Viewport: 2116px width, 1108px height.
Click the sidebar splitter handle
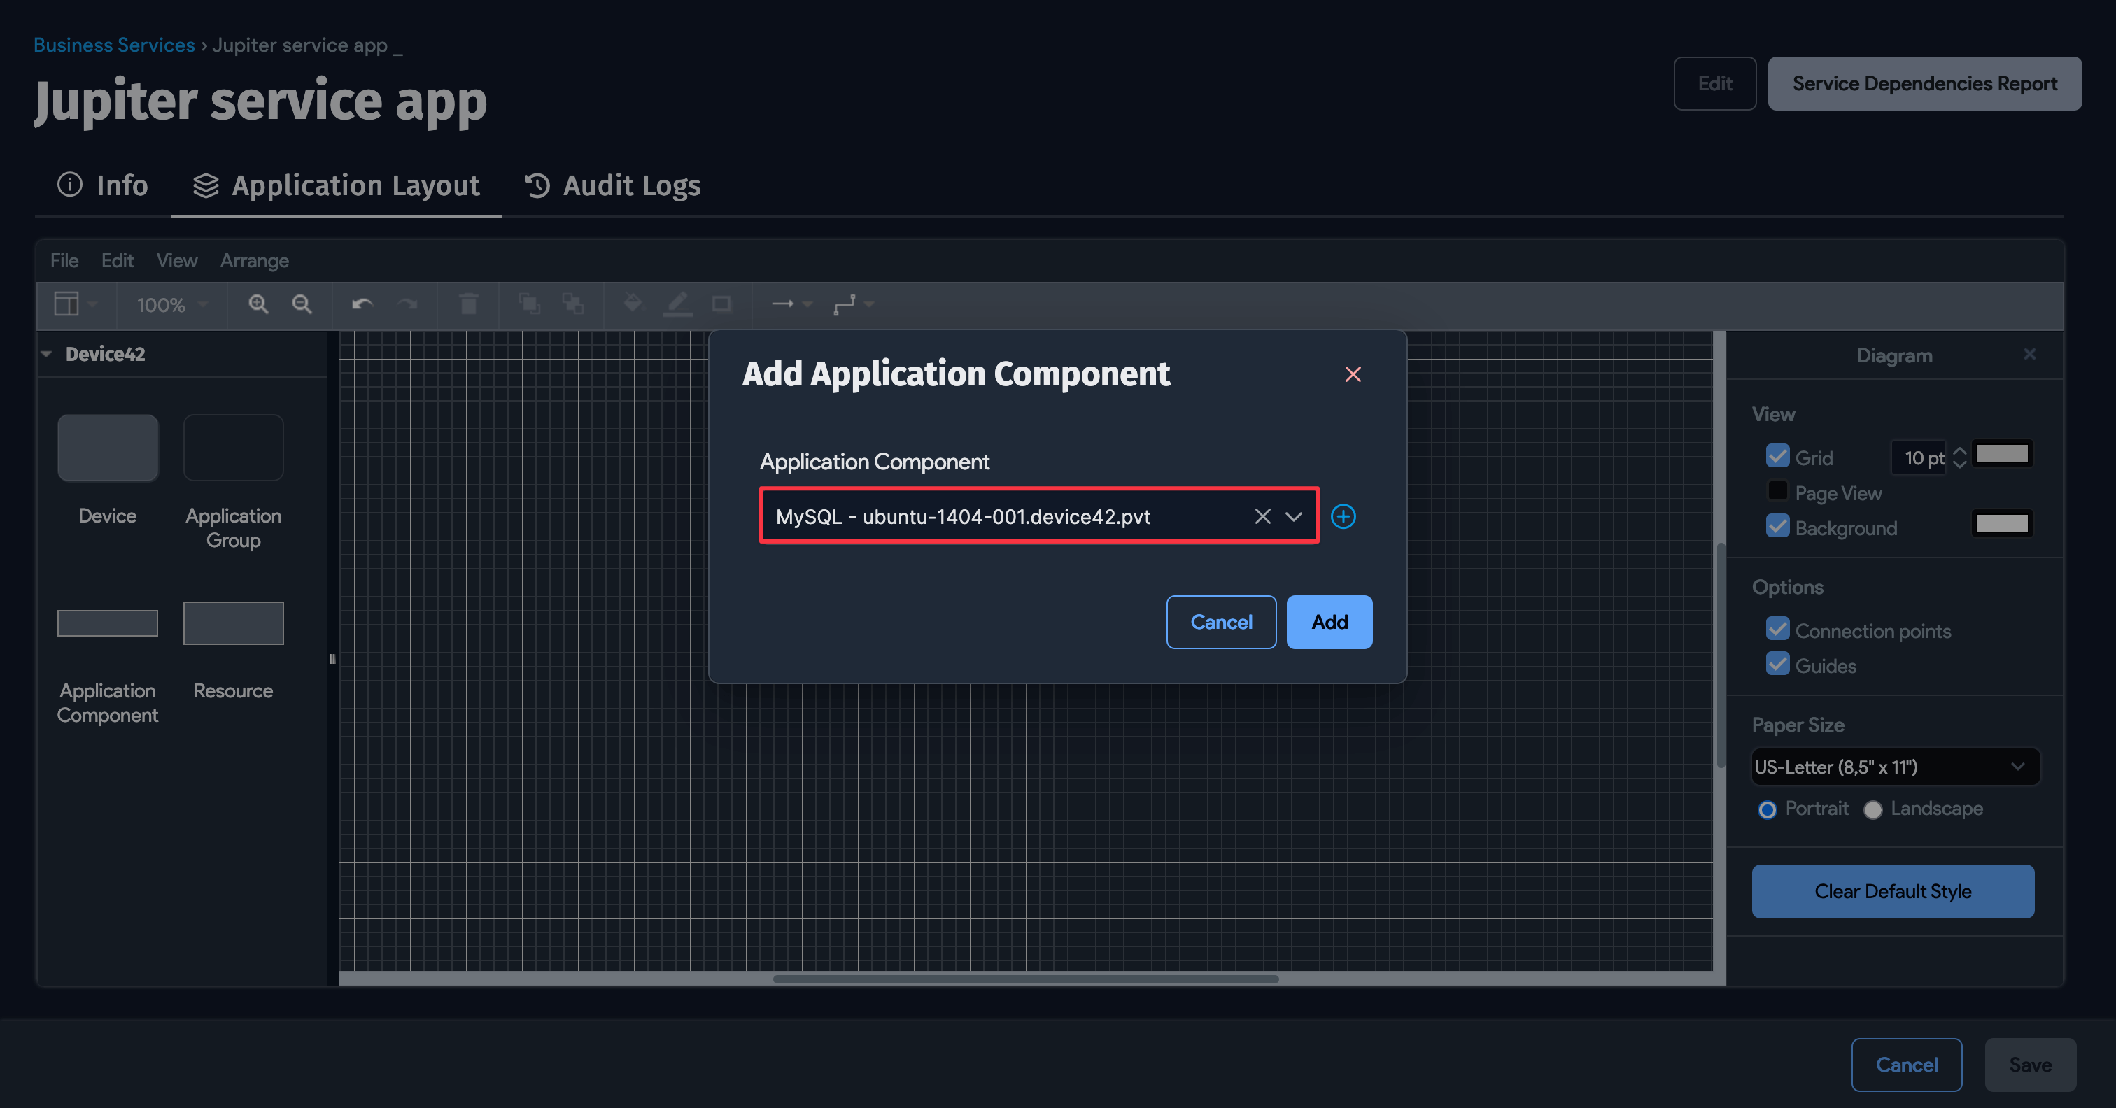332,658
